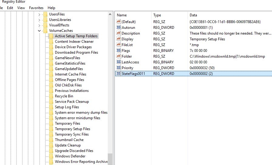The image size is (272, 165).
Task: Click the StateFlags0011 DWORD value icon
Action: [x=118, y=74]
